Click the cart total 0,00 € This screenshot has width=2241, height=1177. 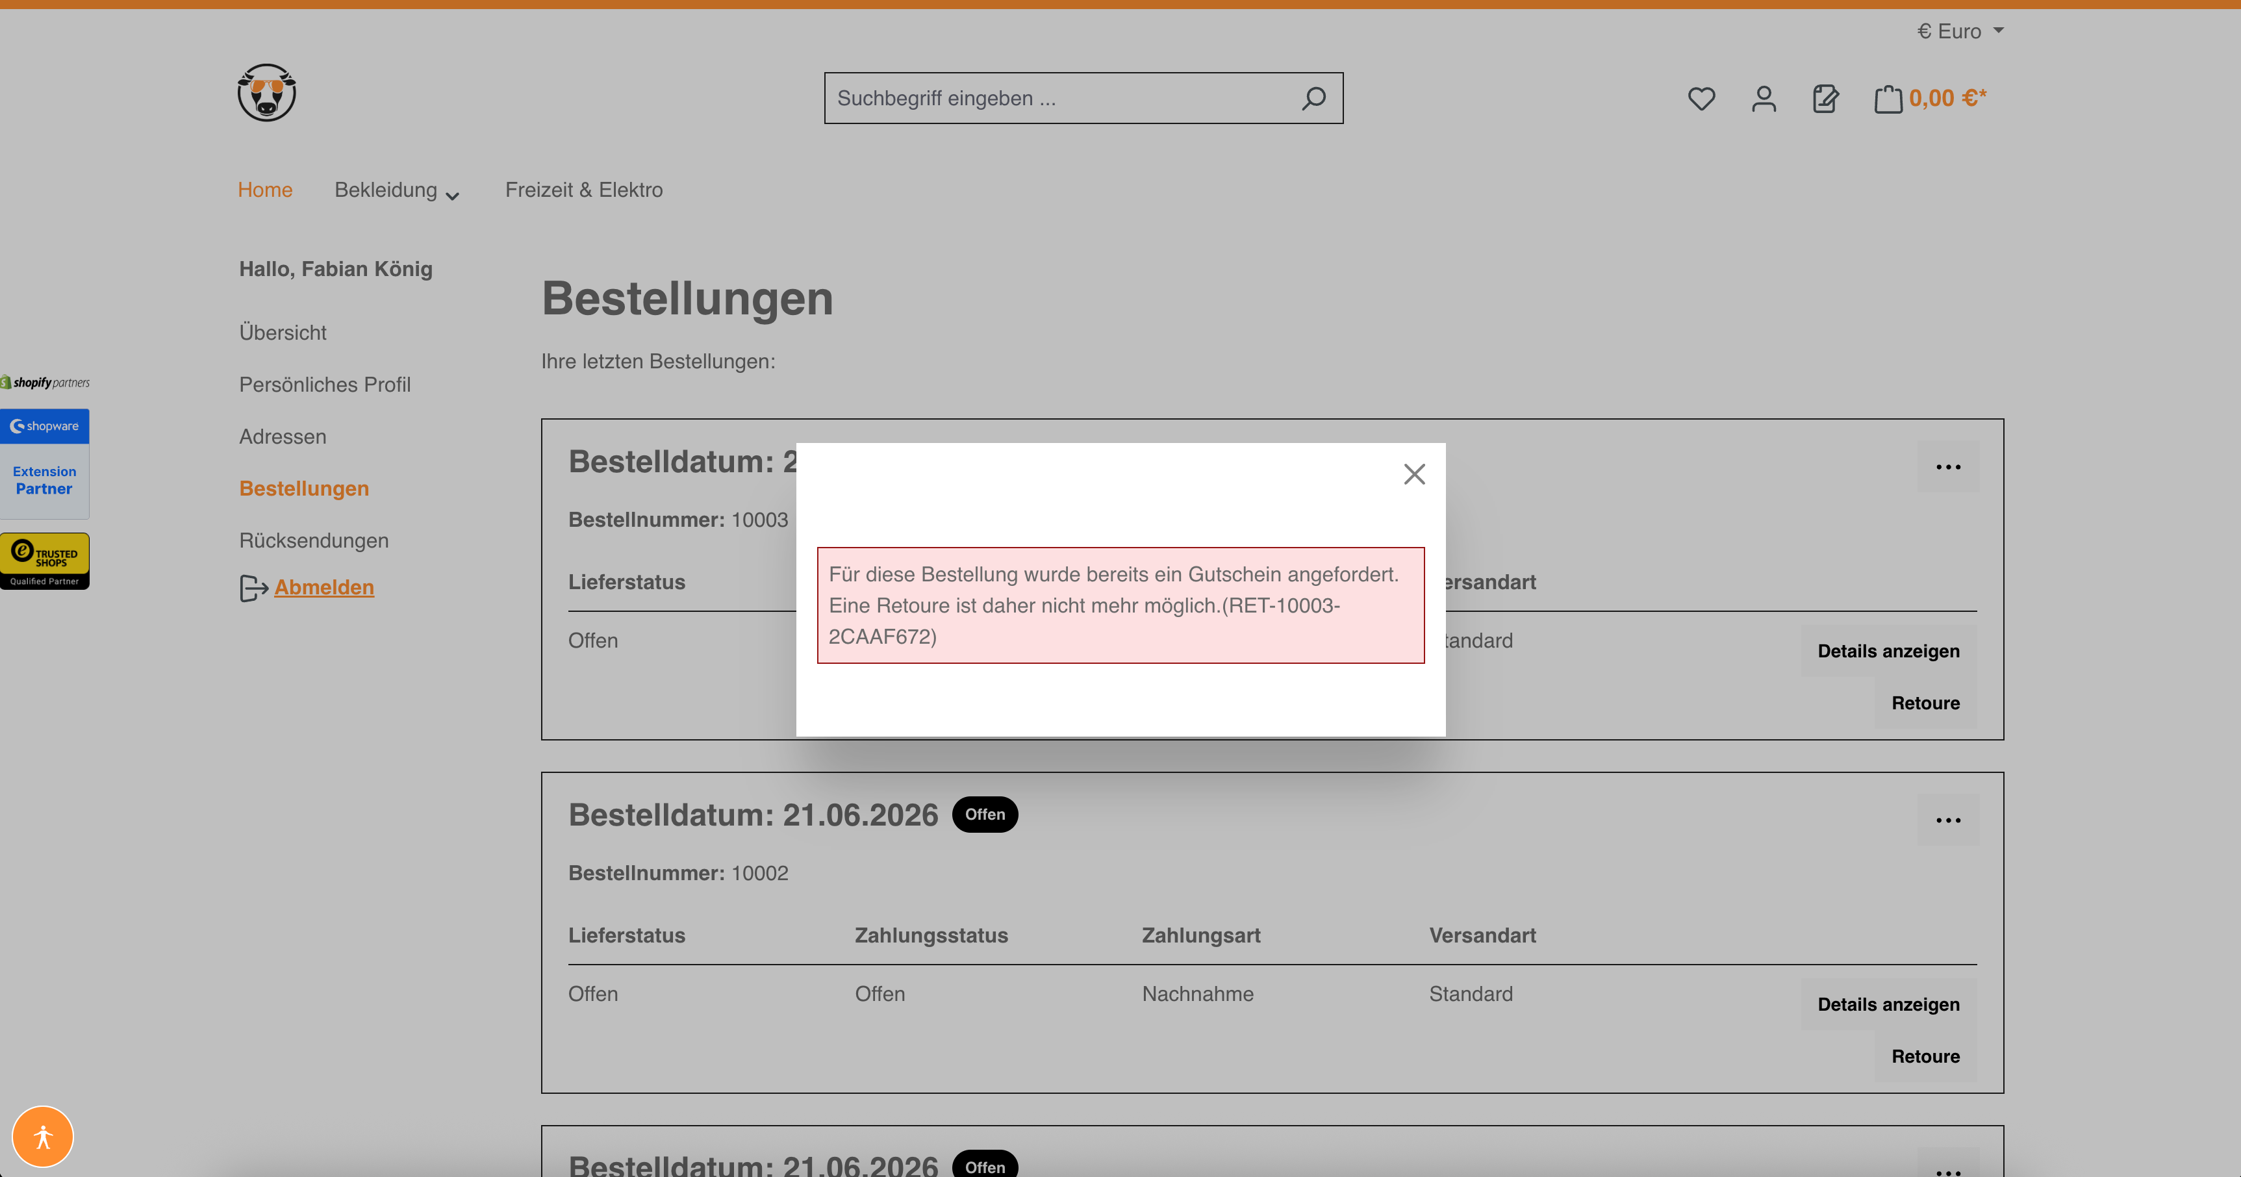click(1948, 98)
